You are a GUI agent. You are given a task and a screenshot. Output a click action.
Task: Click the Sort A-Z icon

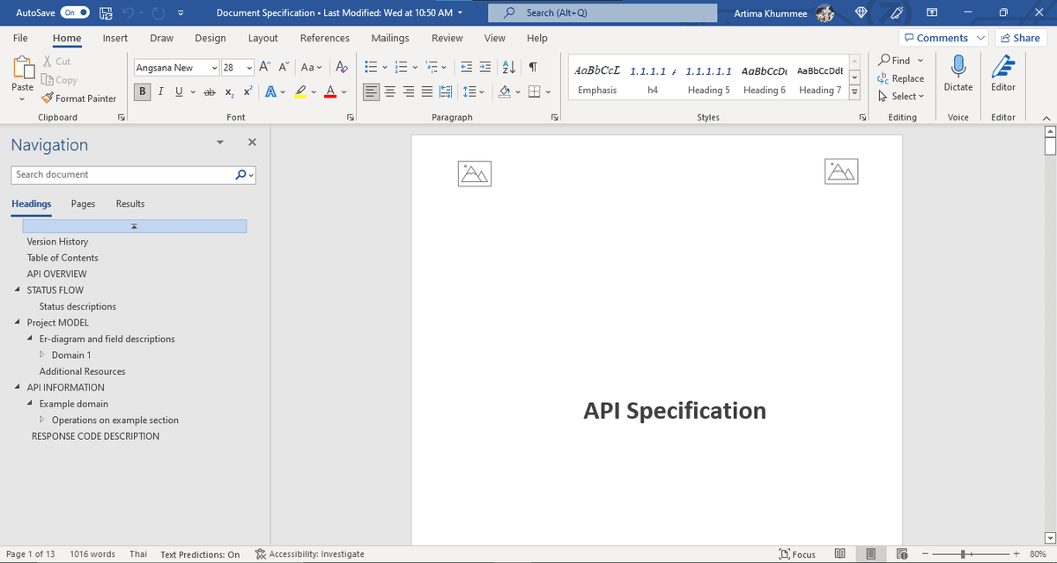(x=510, y=68)
